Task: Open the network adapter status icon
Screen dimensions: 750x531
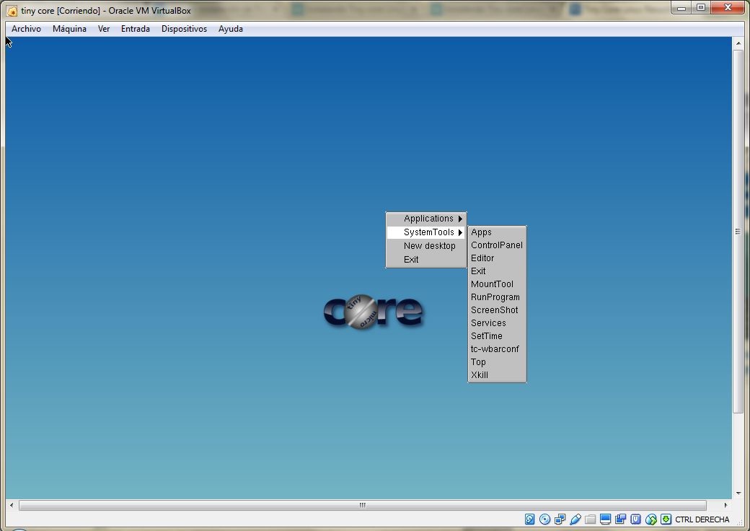Action: (560, 519)
